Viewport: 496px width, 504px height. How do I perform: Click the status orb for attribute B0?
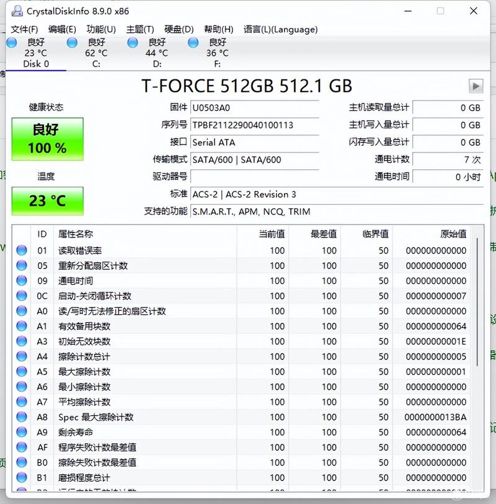pos(22,462)
